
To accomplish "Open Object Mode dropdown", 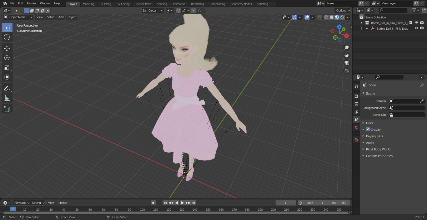I will coord(18,17).
